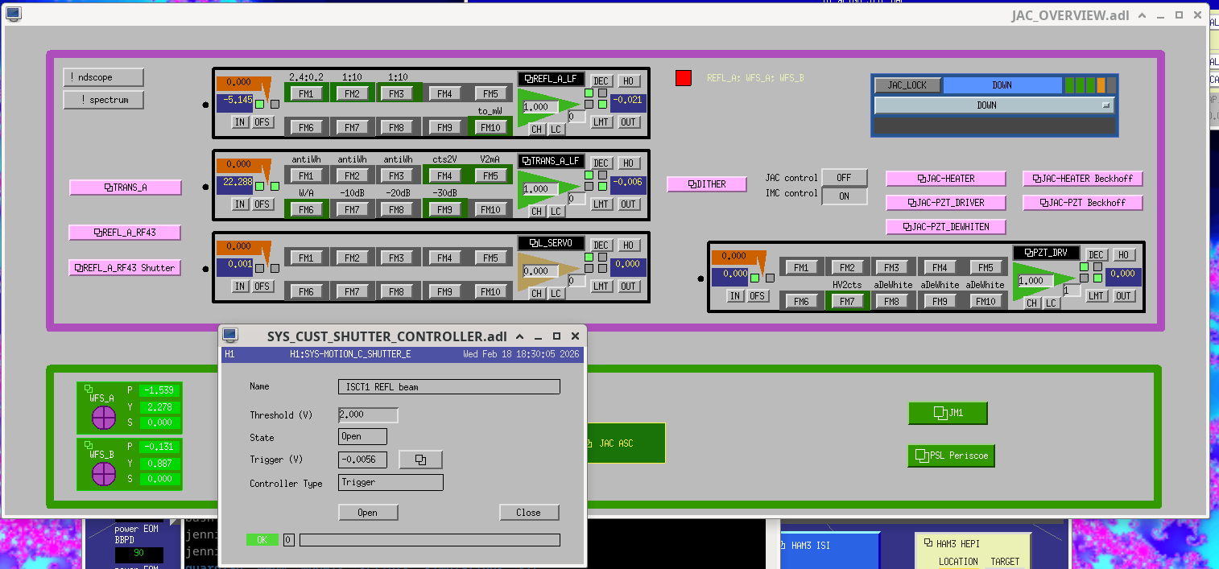This screenshot has height=569, width=1219.
Task: Open the JM1 related display
Action: (947, 413)
